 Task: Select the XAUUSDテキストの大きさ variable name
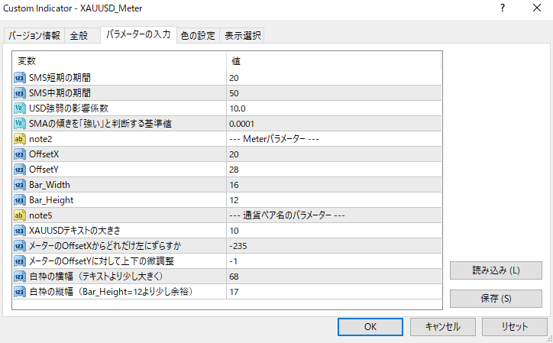pos(75,231)
